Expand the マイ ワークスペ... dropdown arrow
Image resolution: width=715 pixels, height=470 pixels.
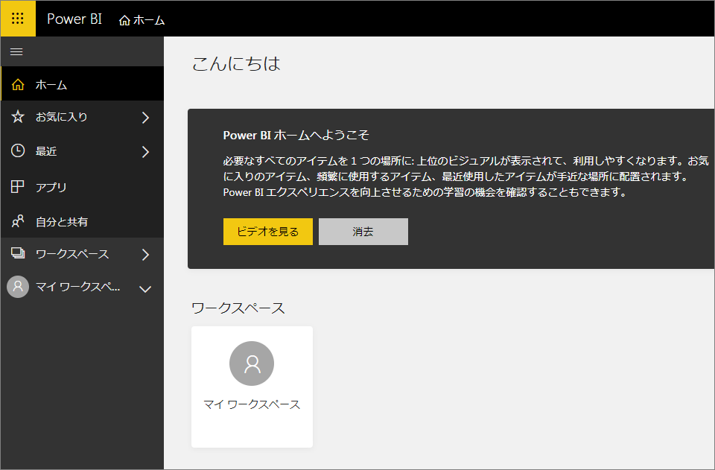145,288
